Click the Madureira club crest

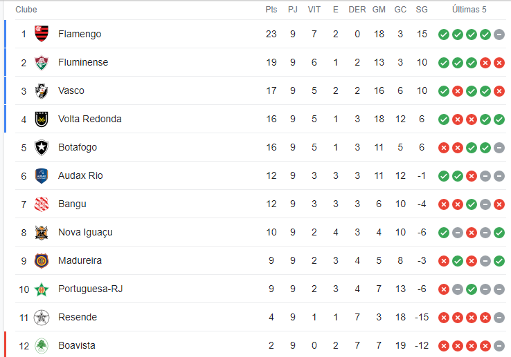click(x=42, y=261)
